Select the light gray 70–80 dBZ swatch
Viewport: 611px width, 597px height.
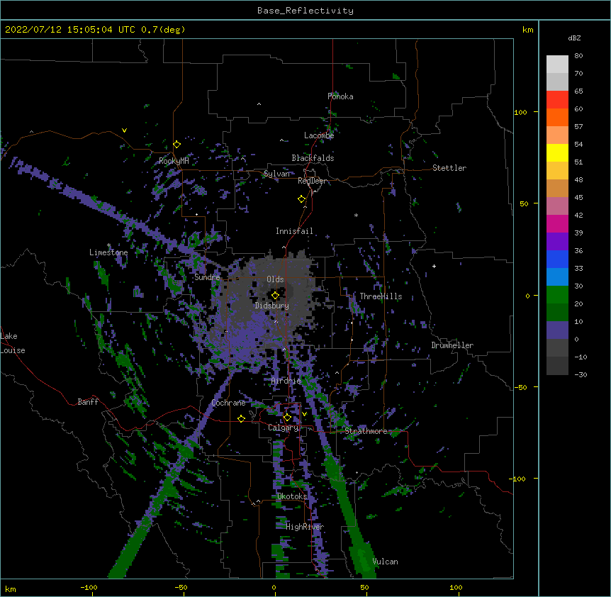coord(557,65)
